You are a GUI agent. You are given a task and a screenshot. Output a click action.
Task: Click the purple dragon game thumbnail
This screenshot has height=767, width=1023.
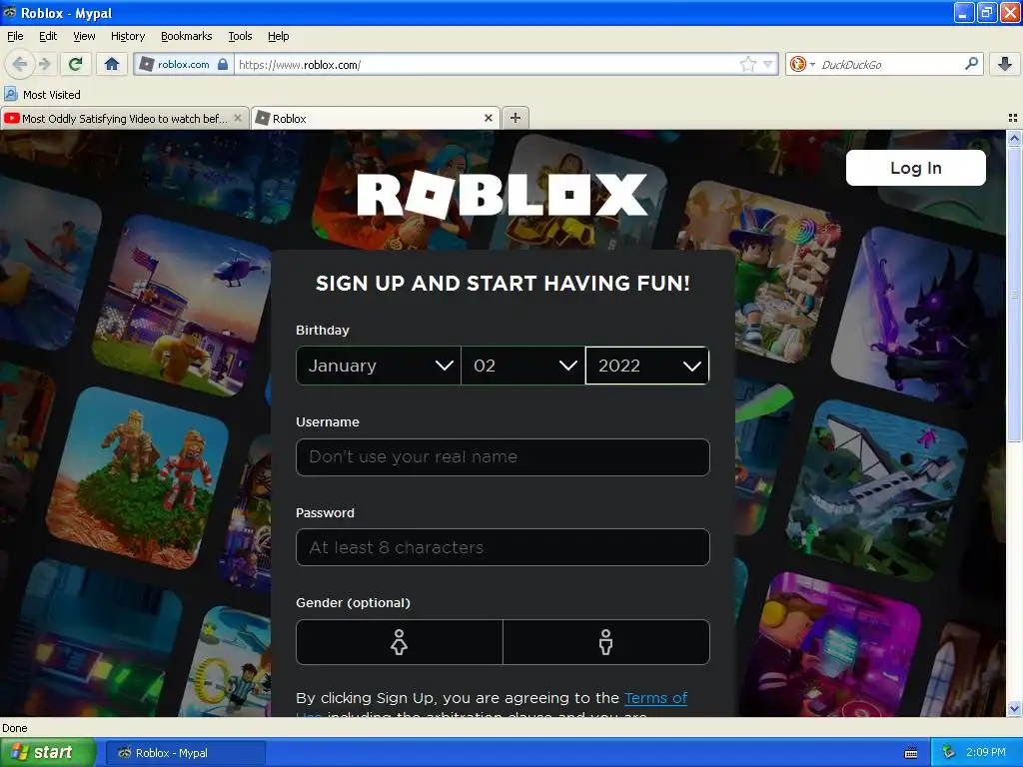click(x=919, y=317)
